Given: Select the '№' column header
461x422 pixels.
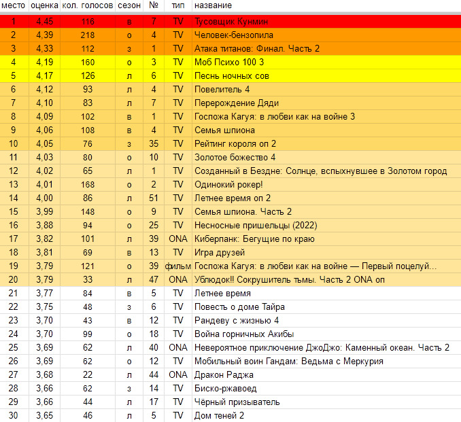Looking at the screenshot, I should coord(154,5).
